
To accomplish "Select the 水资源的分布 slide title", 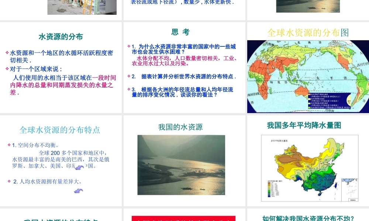I will point(61,36).
